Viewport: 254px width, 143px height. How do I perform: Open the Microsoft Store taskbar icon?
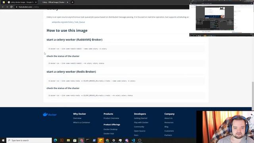coord(75,140)
